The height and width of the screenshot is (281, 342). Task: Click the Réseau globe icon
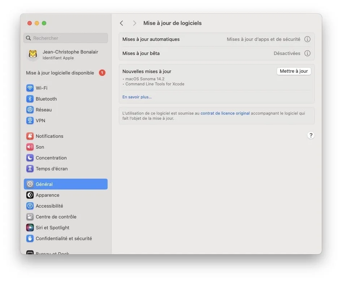tap(30, 110)
